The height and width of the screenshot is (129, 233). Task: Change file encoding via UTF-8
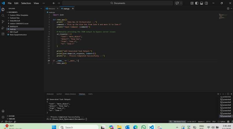[208, 121]
